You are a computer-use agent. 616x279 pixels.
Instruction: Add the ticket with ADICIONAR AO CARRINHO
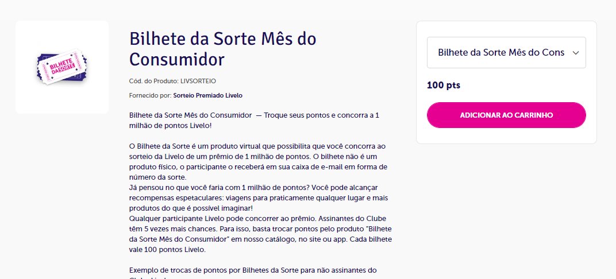coord(506,115)
